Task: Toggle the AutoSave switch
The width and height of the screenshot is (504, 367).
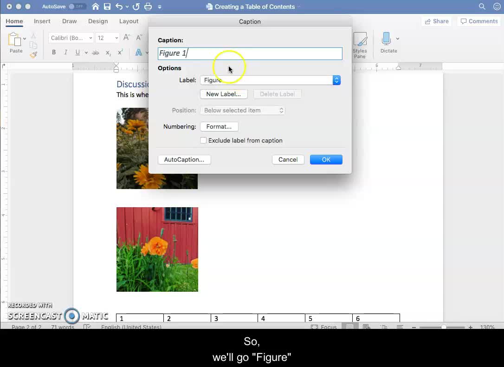Action: 77,7
